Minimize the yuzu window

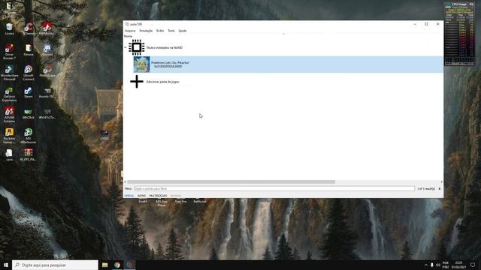pos(415,24)
